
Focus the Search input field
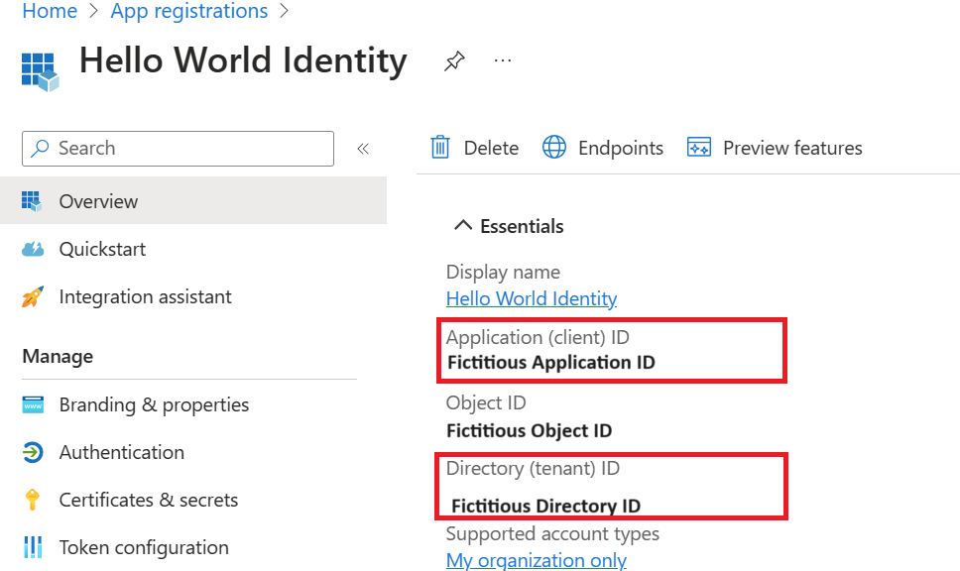(179, 148)
